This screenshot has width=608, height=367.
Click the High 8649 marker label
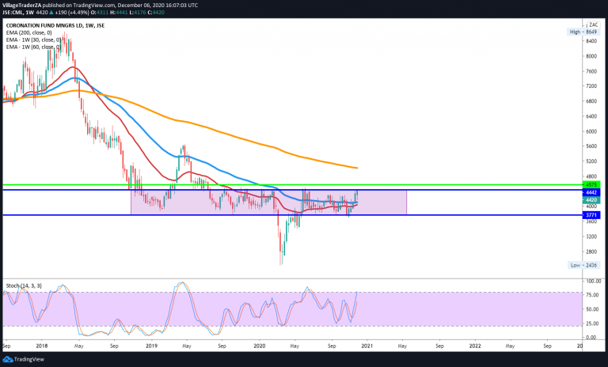click(x=583, y=32)
